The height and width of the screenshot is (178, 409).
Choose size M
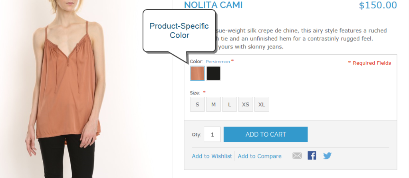click(x=213, y=104)
